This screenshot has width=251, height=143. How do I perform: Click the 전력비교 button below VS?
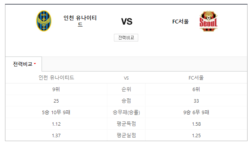point(126,38)
